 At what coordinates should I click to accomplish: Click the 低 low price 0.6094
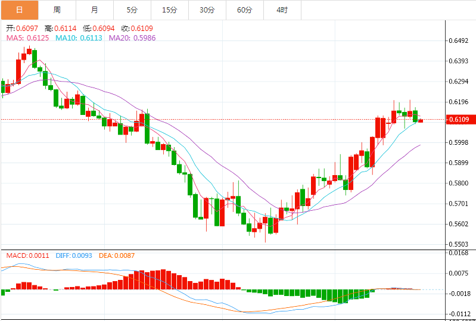99,29
